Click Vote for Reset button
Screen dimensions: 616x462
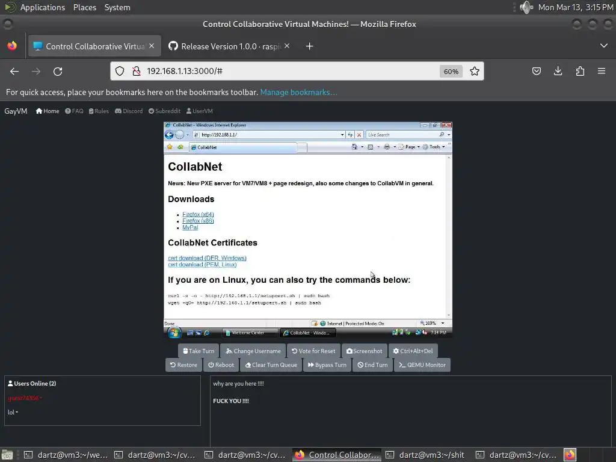coord(313,351)
